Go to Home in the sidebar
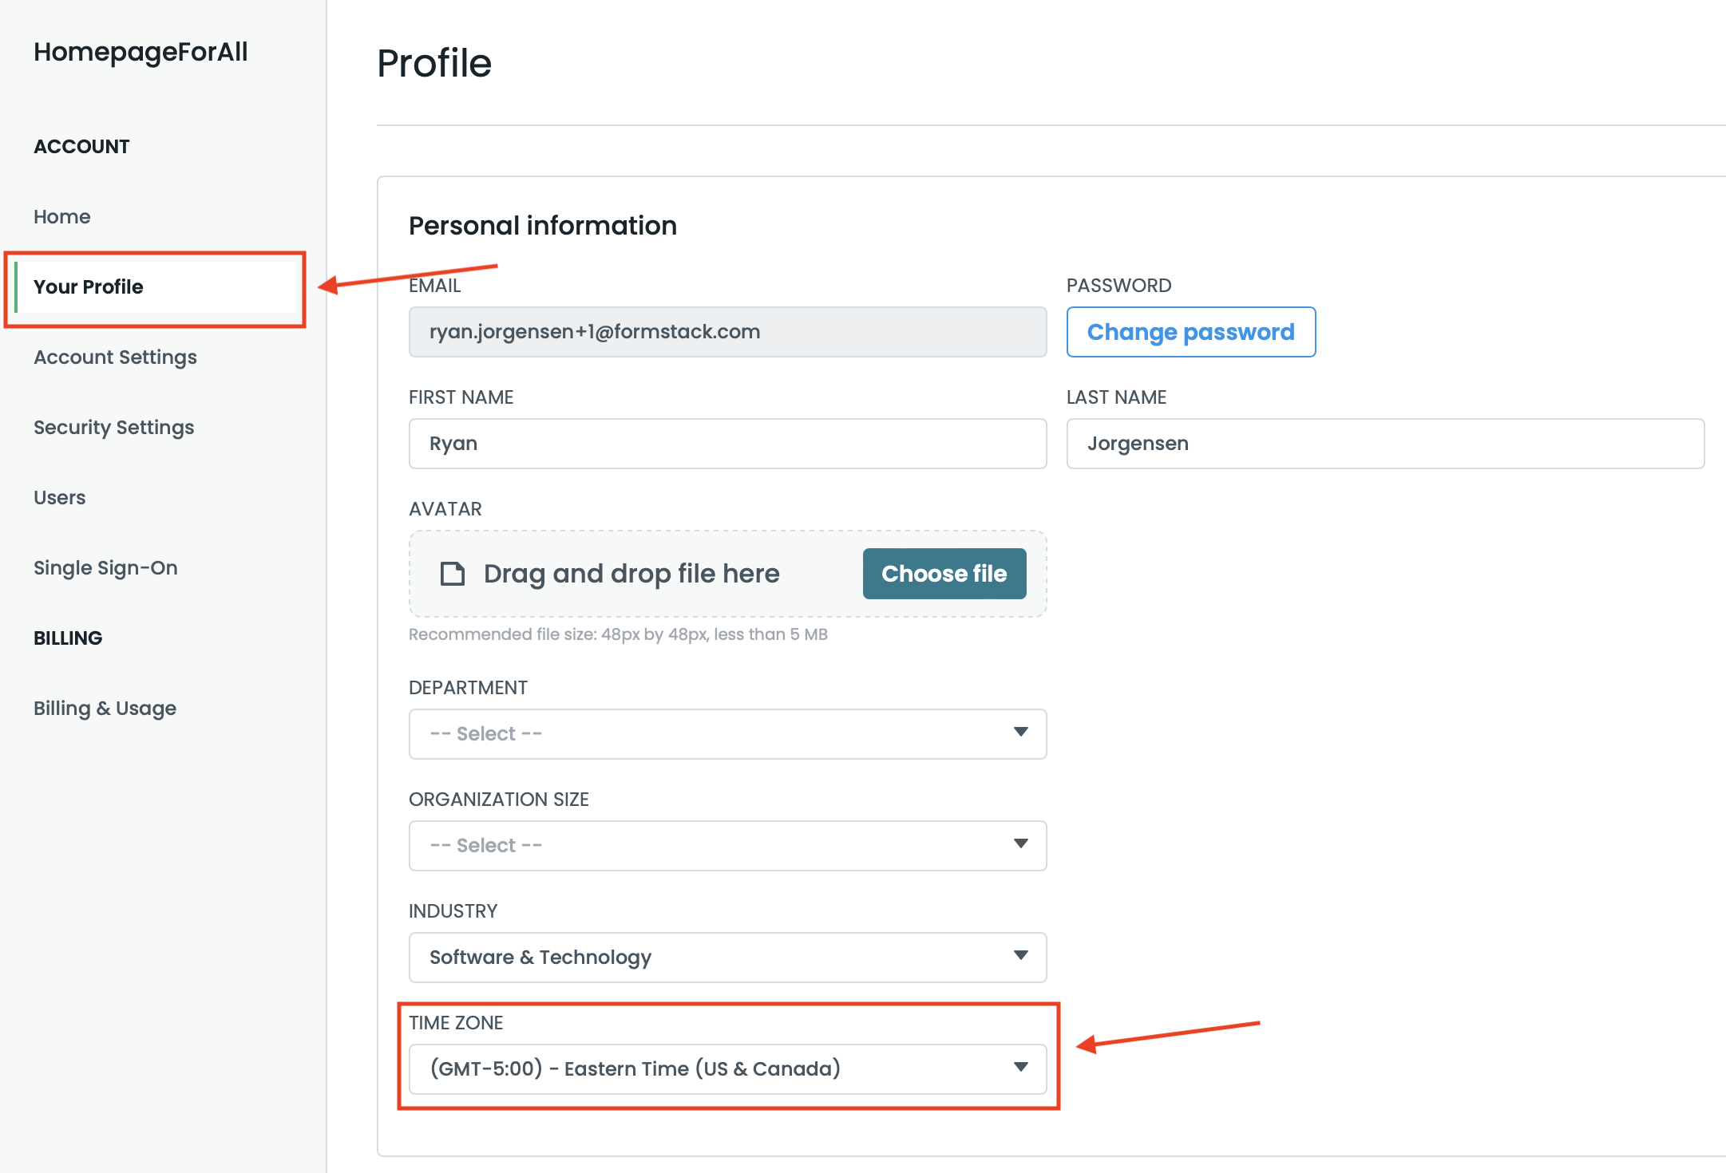The image size is (1726, 1173). coord(62,217)
